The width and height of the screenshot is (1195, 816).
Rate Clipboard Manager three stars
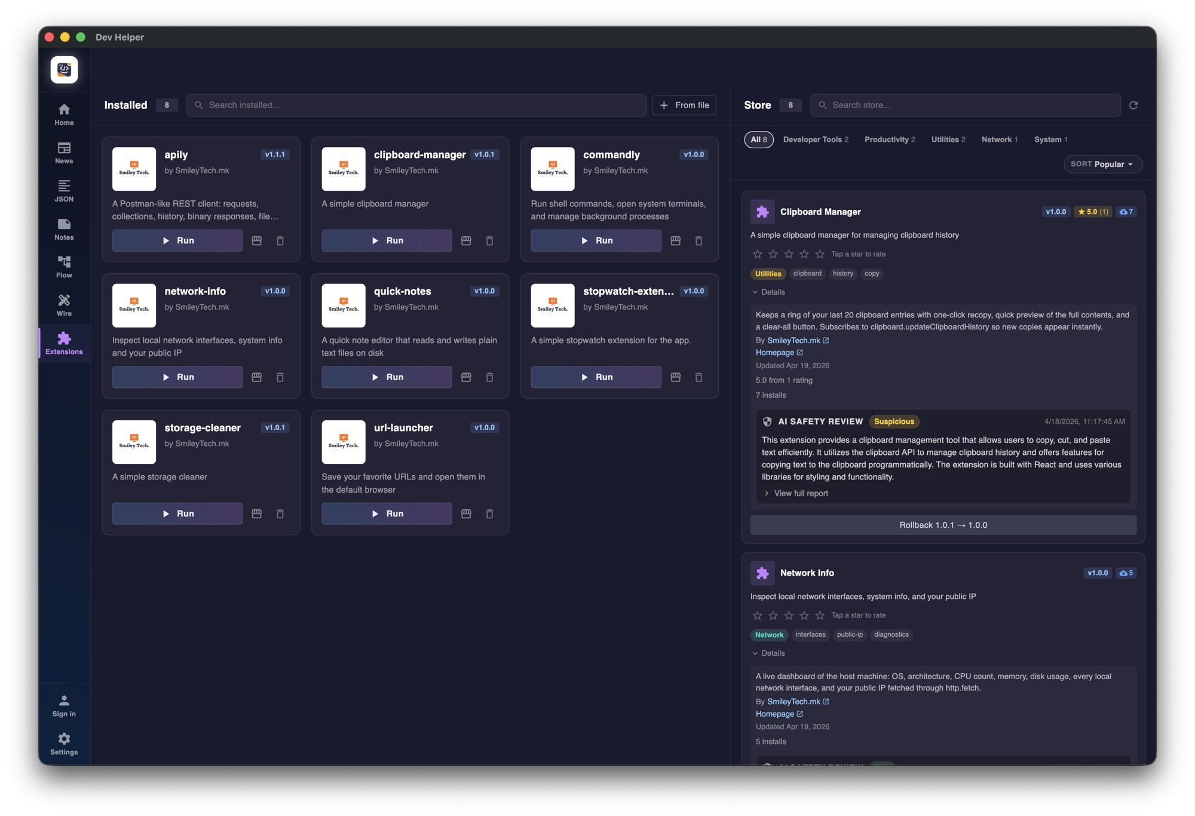click(x=789, y=254)
